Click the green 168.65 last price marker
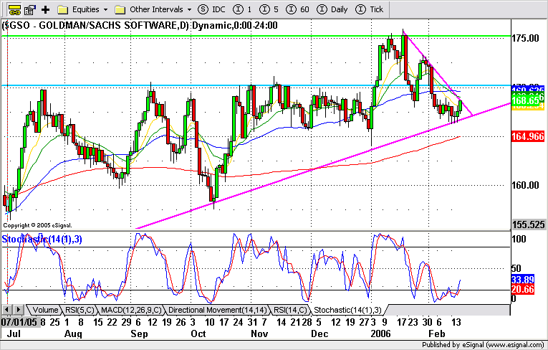548x350 pixels. click(x=527, y=101)
